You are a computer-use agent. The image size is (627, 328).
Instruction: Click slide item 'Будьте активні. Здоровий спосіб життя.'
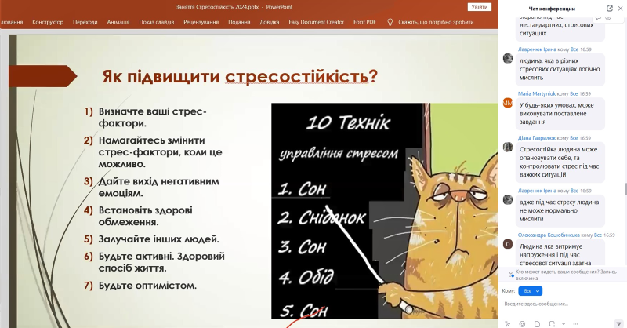pyautogui.click(x=161, y=262)
